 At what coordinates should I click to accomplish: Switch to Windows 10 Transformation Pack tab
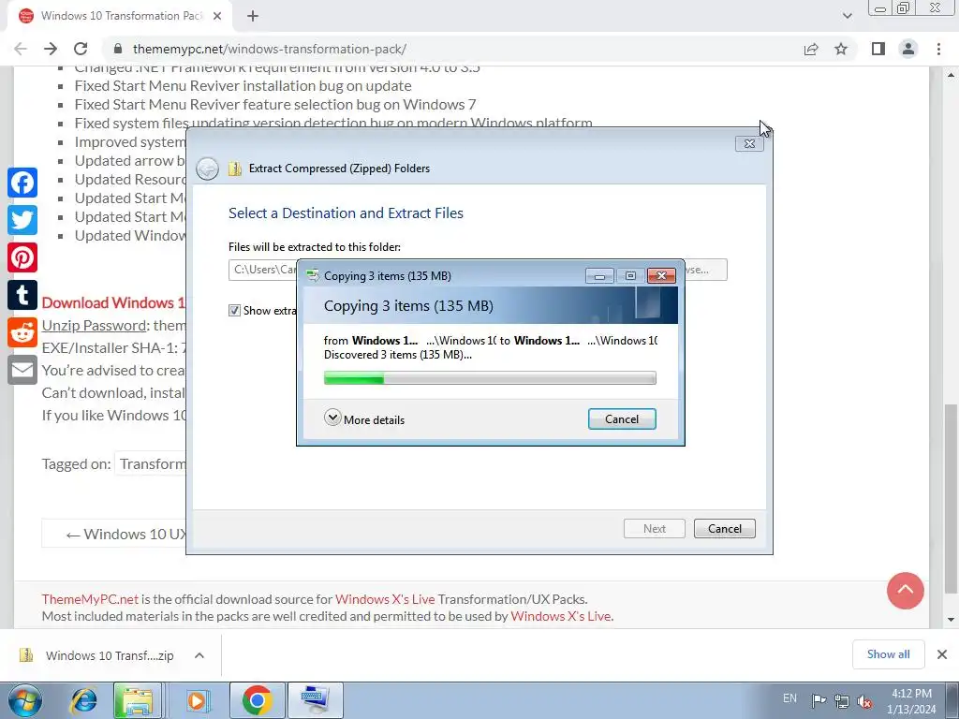[x=120, y=16]
